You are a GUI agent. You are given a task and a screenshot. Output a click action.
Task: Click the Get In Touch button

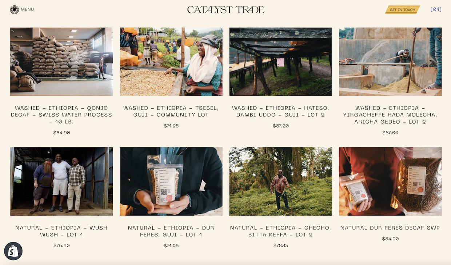point(402,10)
